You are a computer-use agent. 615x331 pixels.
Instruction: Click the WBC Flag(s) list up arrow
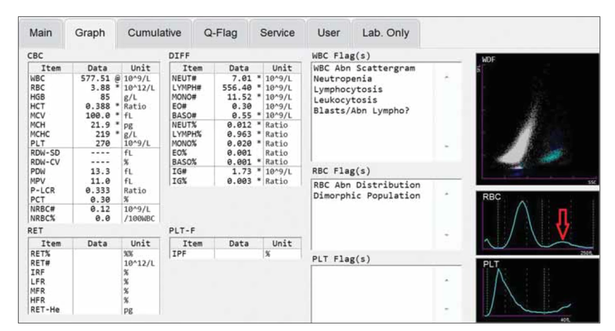point(446,77)
